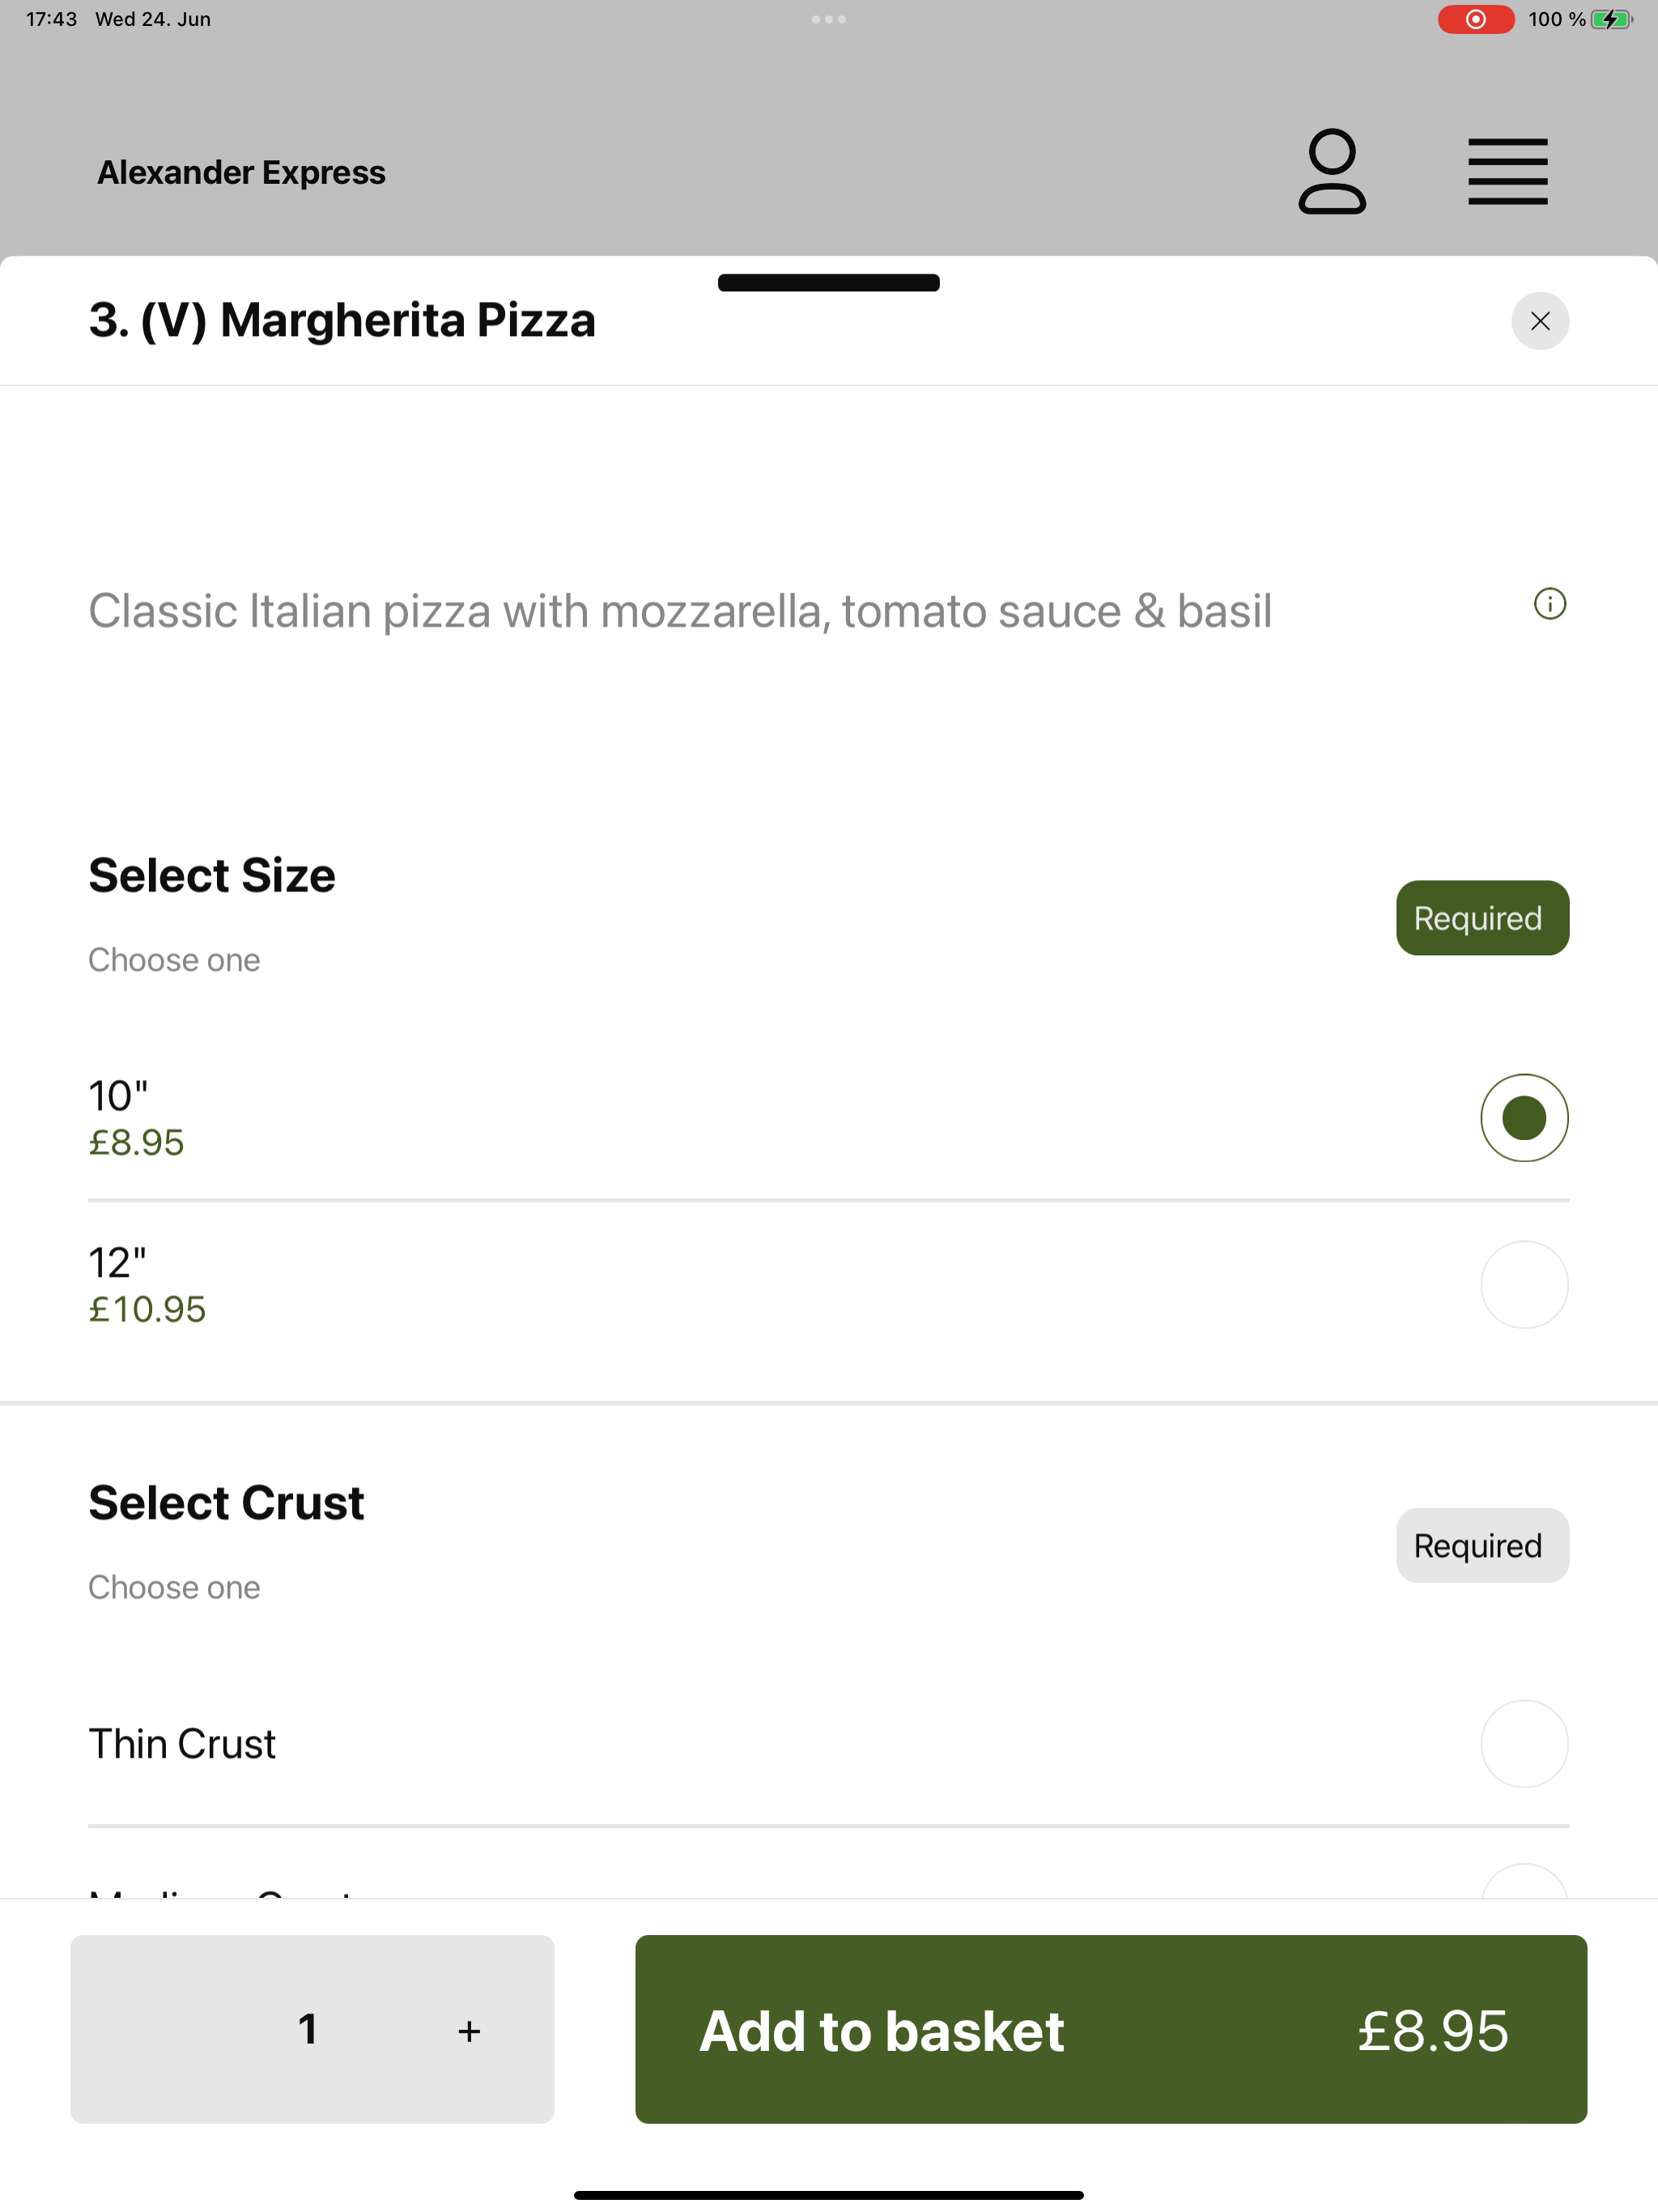Tap the allergen info icon
This screenshot has height=2212, width=1658.
pyautogui.click(x=1550, y=604)
